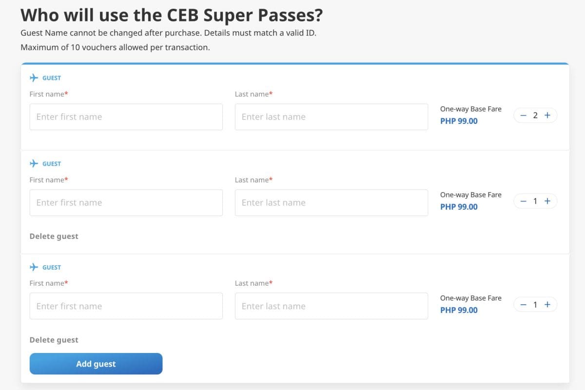Image resolution: width=585 pixels, height=390 pixels.
Task: Increase the first guest's voucher quantity with plus
Action: click(x=547, y=116)
